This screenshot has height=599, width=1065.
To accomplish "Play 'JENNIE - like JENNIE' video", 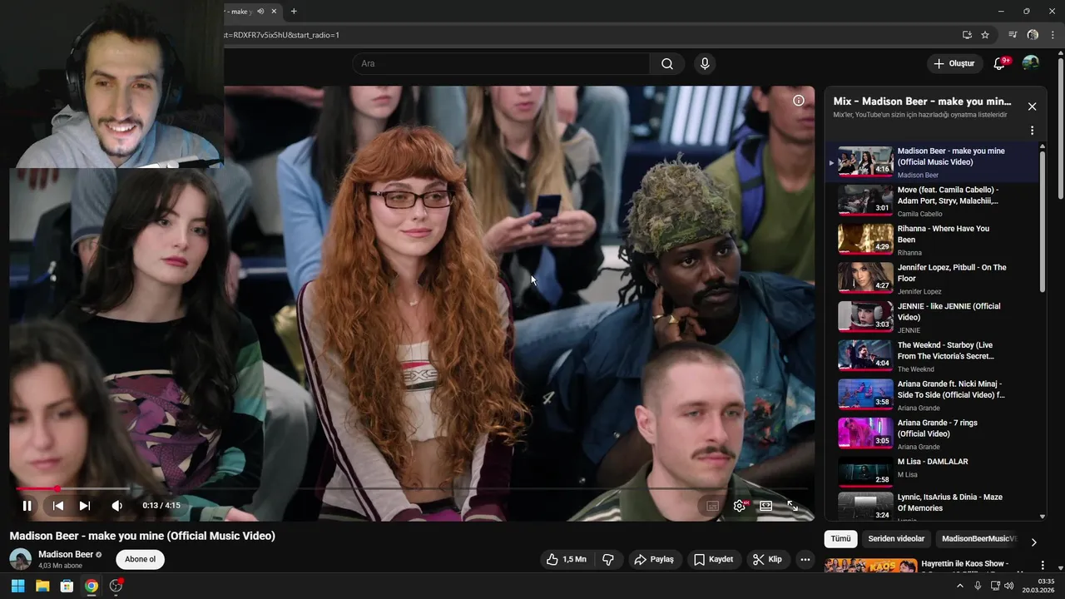I will click(x=934, y=318).
